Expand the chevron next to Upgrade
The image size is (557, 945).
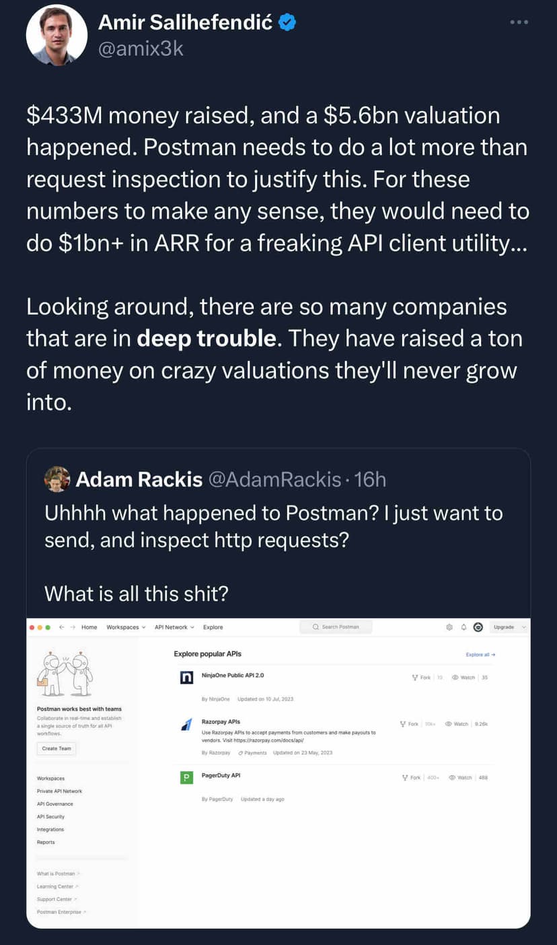click(523, 627)
